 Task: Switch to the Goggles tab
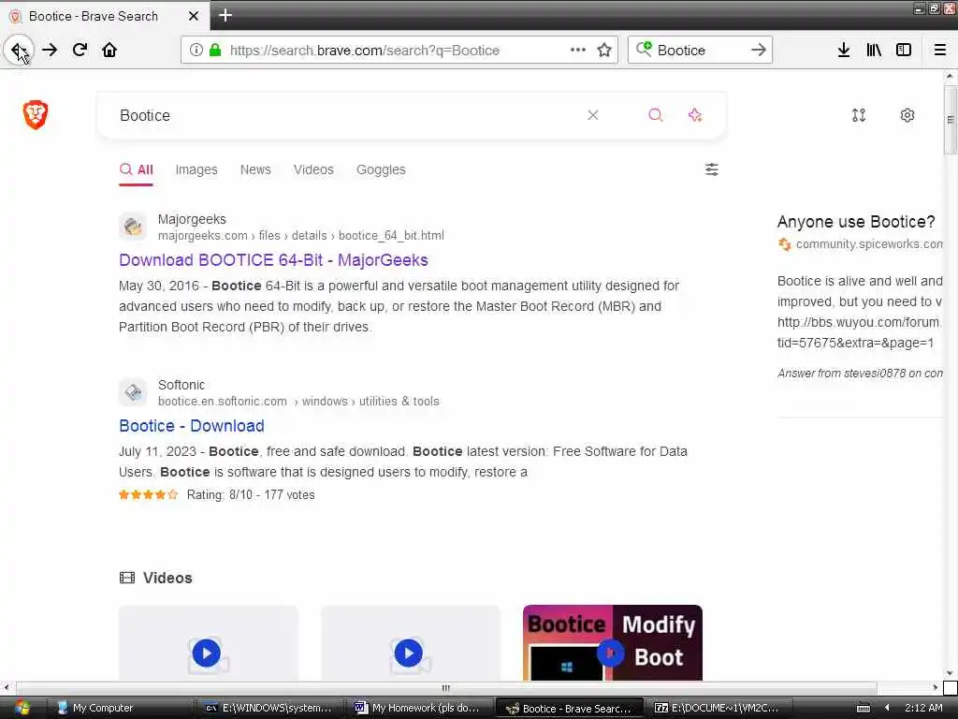[381, 170]
